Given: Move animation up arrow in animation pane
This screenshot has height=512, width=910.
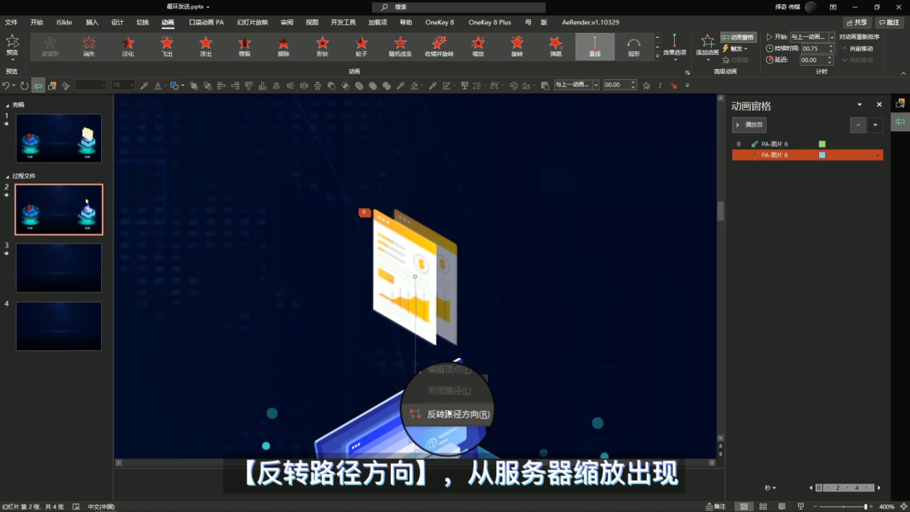Looking at the screenshot, I should click(858, 125).
